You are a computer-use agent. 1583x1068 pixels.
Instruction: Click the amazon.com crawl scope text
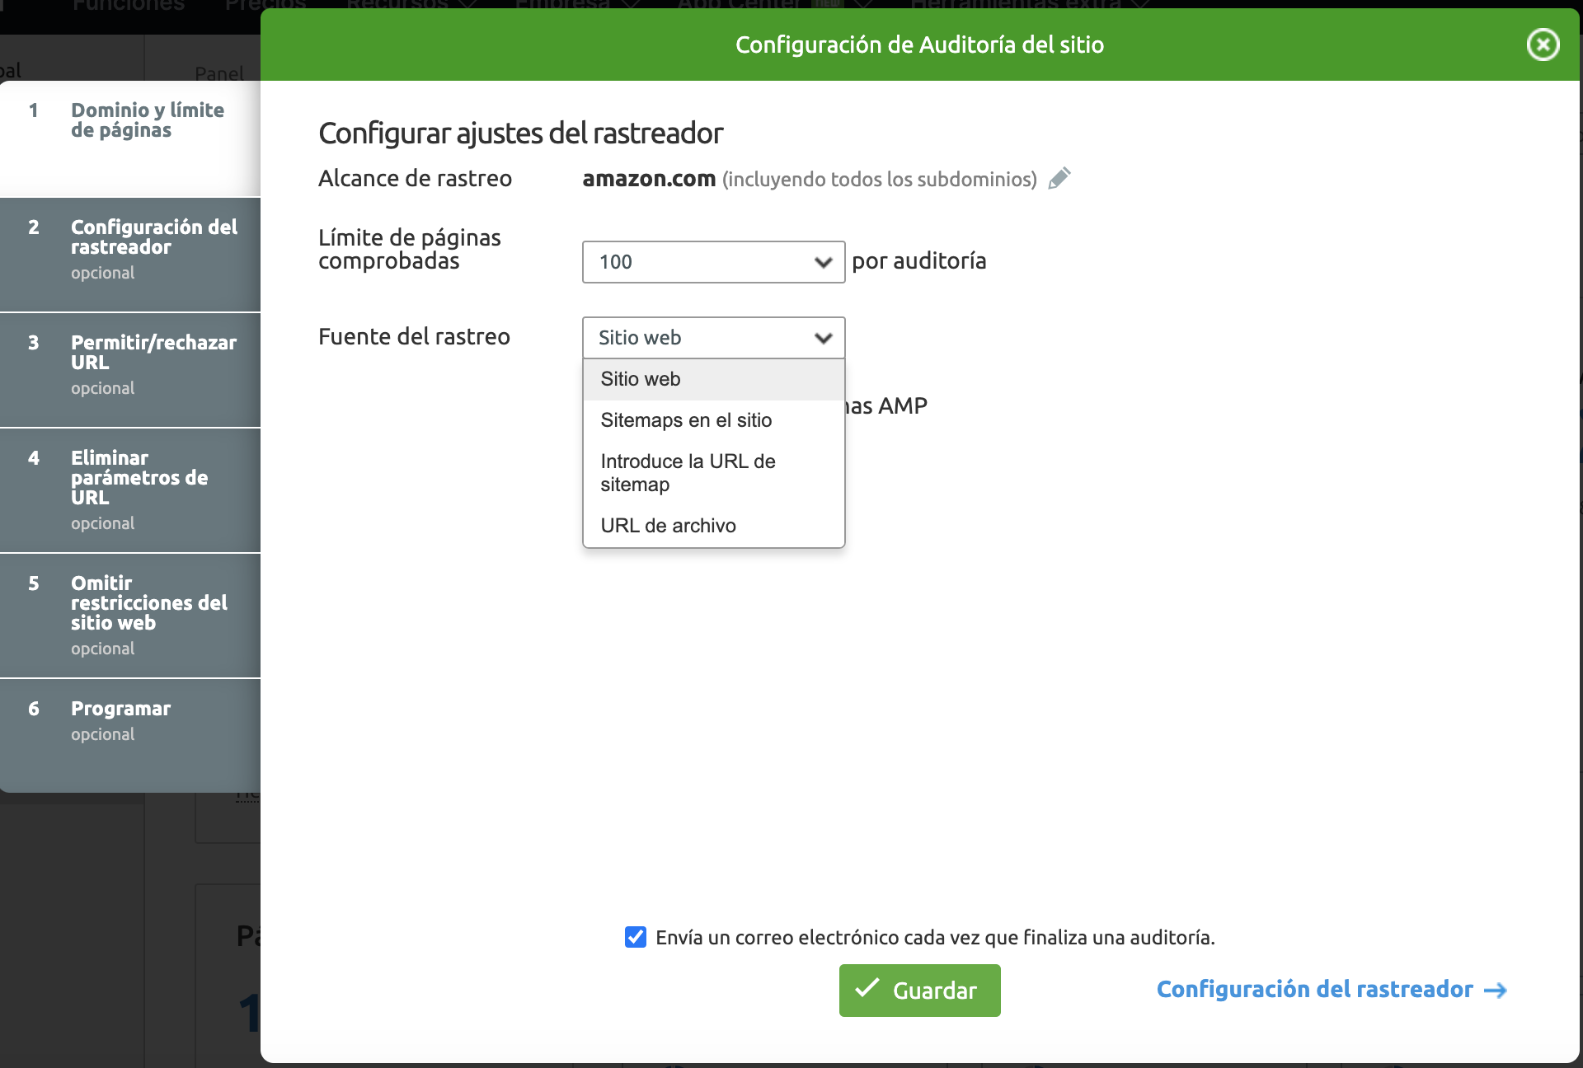tap(649, 179)
